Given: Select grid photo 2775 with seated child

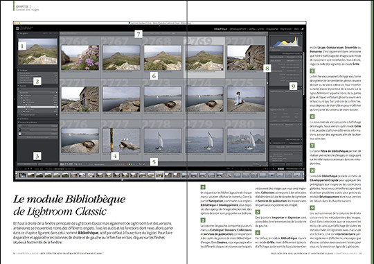Looking at the screenshot, I should point(246,99).
